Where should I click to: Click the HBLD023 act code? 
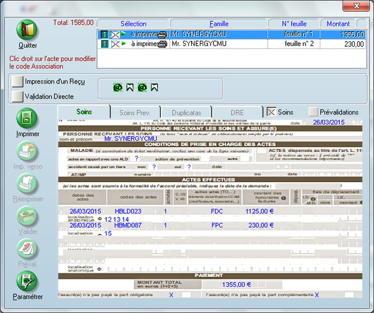coord(128,211)
